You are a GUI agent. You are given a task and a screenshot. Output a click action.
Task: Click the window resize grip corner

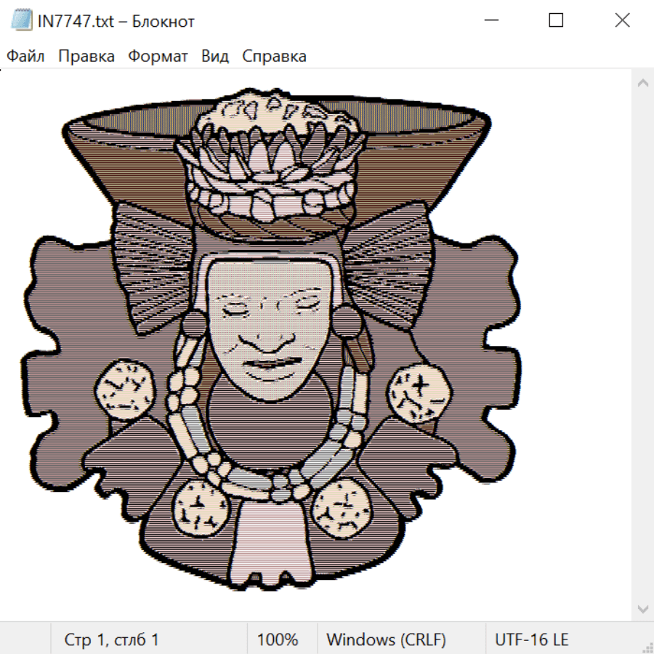point(647,647)
